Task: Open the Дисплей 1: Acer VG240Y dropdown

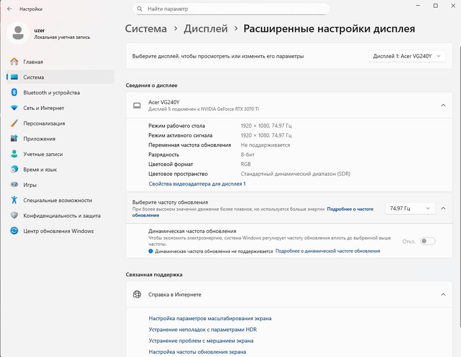Action: click(x=407, y=56)
